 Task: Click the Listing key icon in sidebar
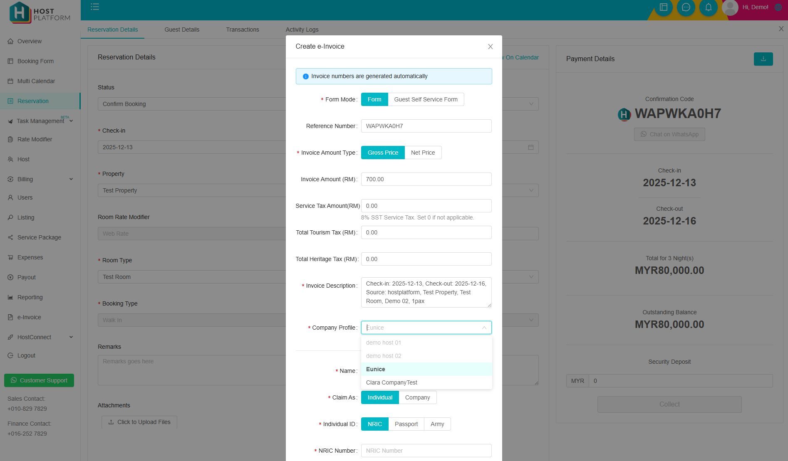(10, 217)
